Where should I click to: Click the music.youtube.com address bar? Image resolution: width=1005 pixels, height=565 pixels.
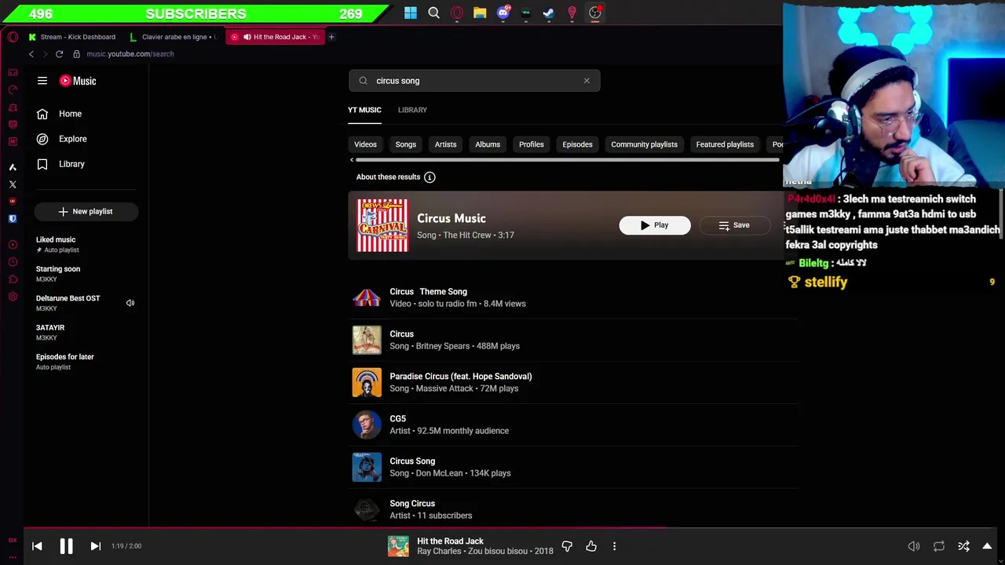click(130, 54)
